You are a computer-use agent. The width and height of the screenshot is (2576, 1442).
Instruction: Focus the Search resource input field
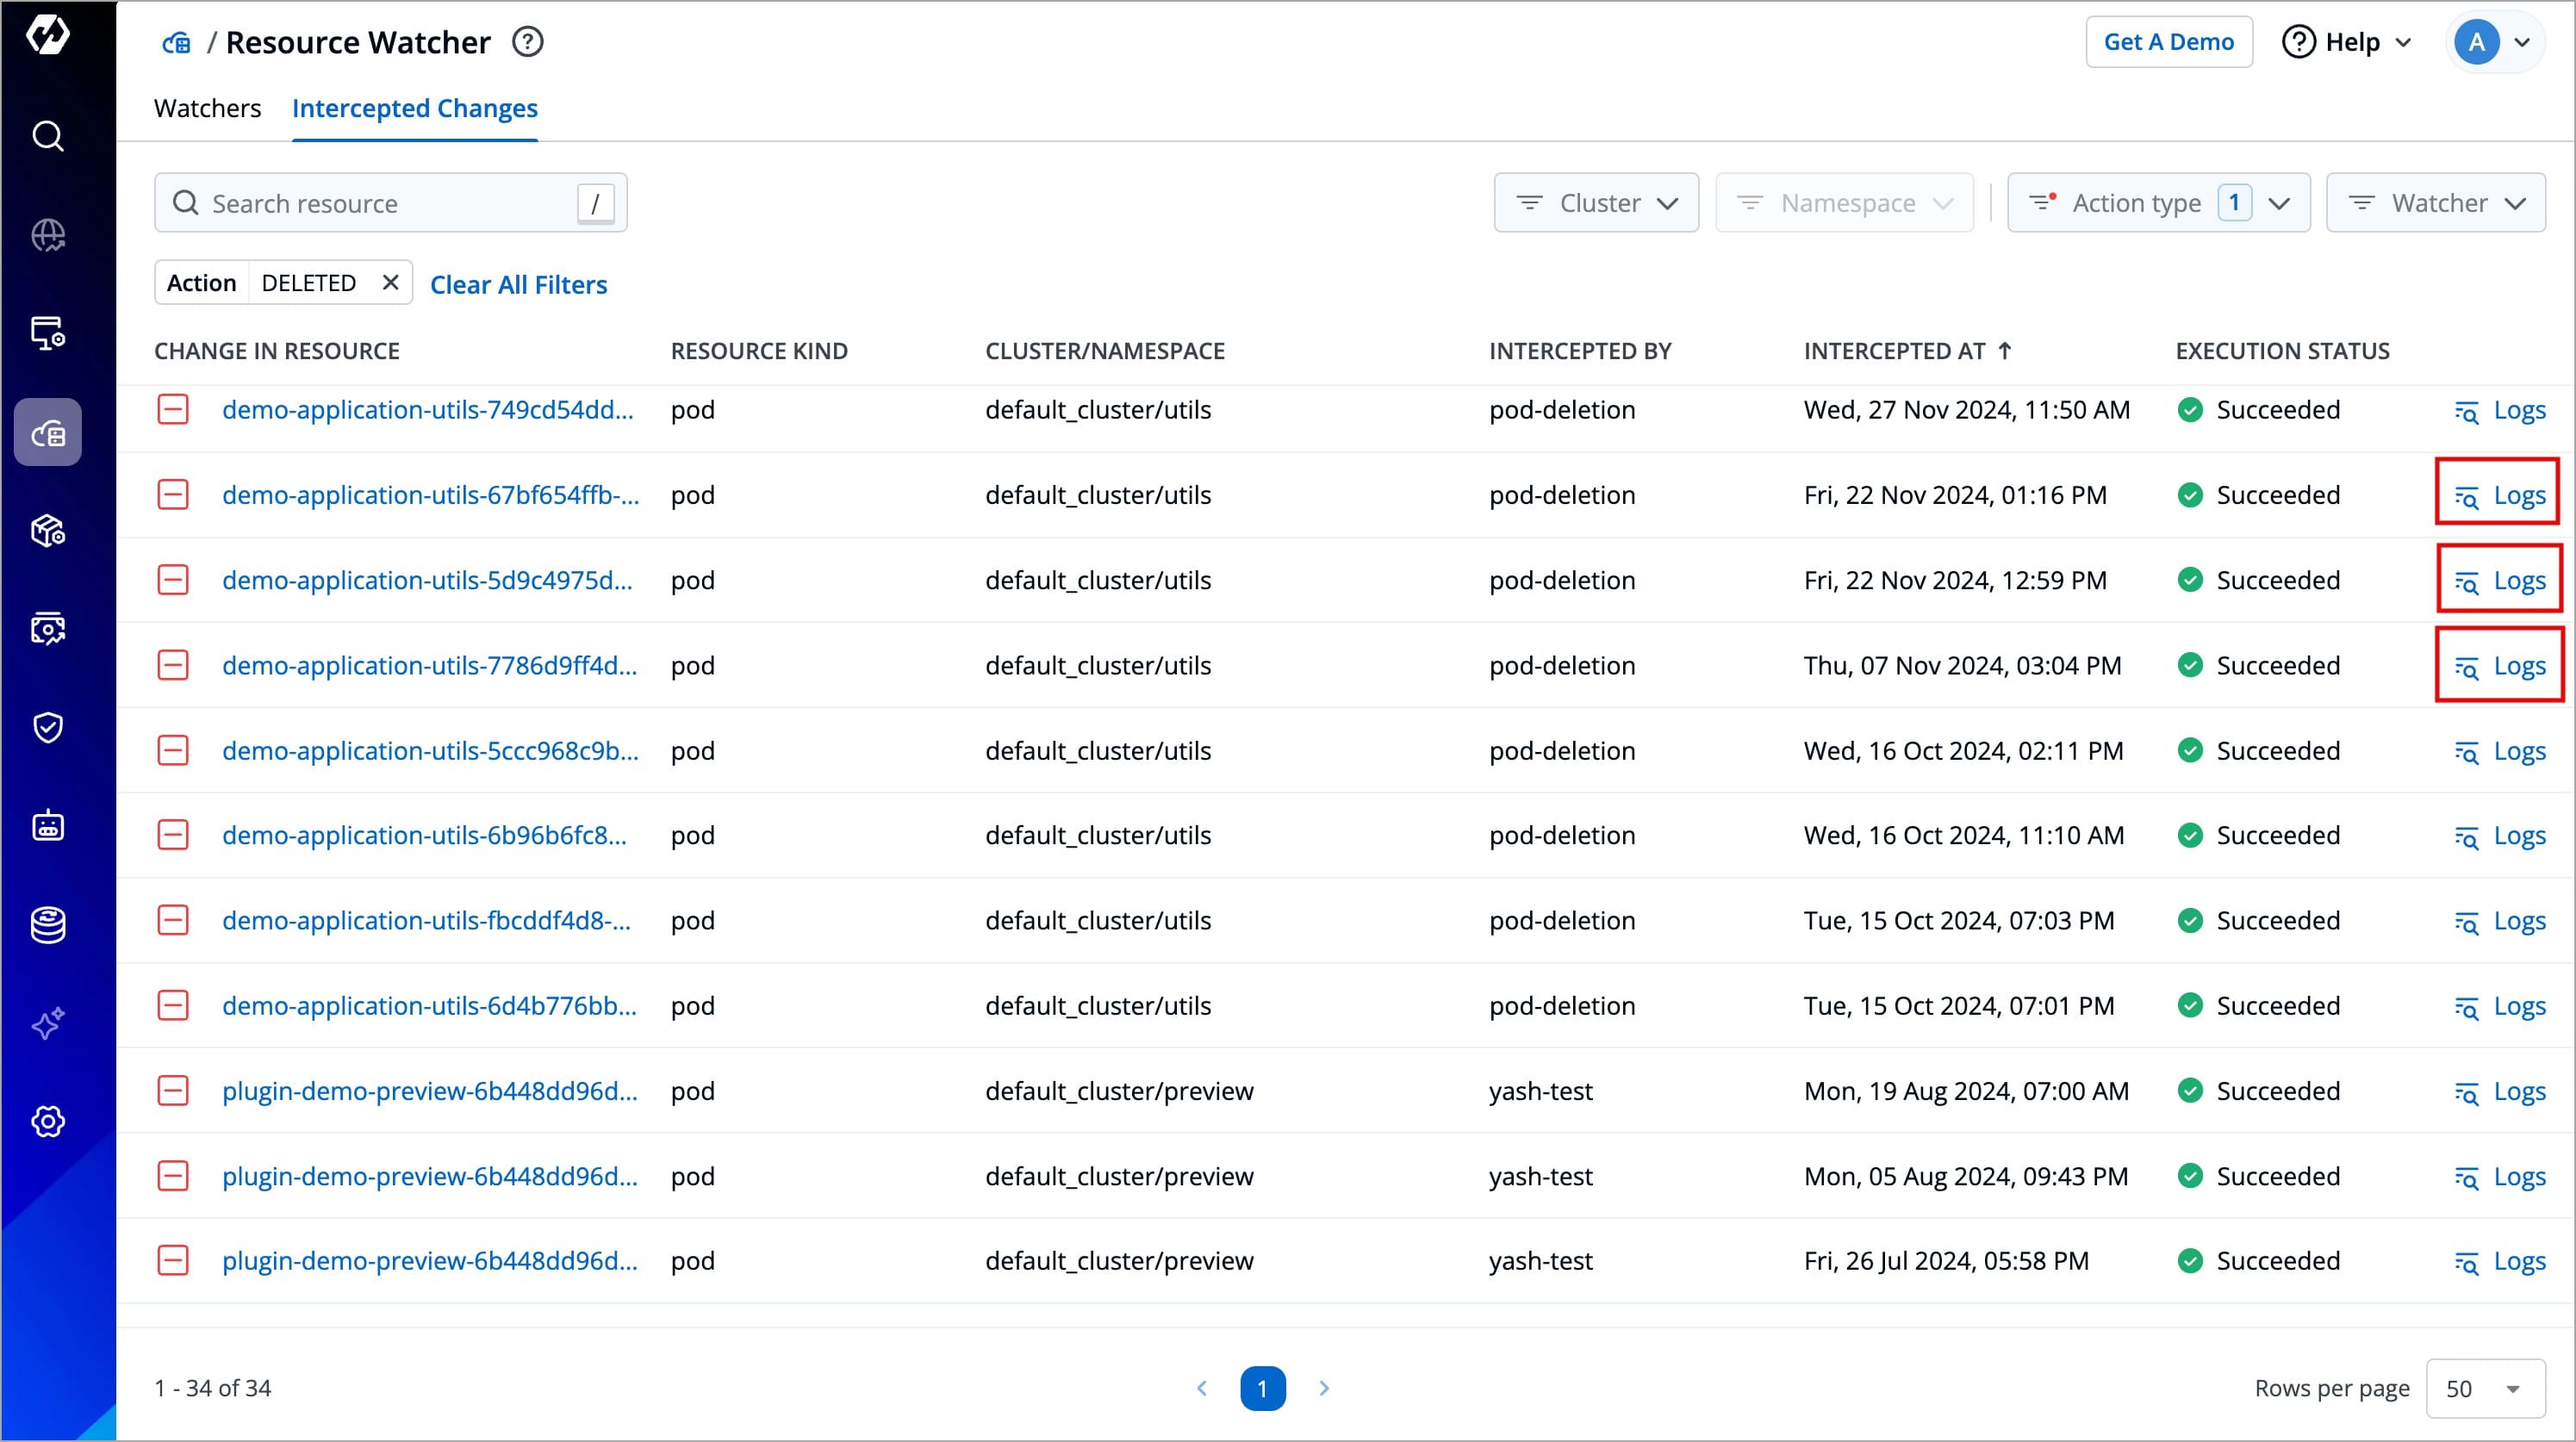pyautogui.click(x=380, y=203)
